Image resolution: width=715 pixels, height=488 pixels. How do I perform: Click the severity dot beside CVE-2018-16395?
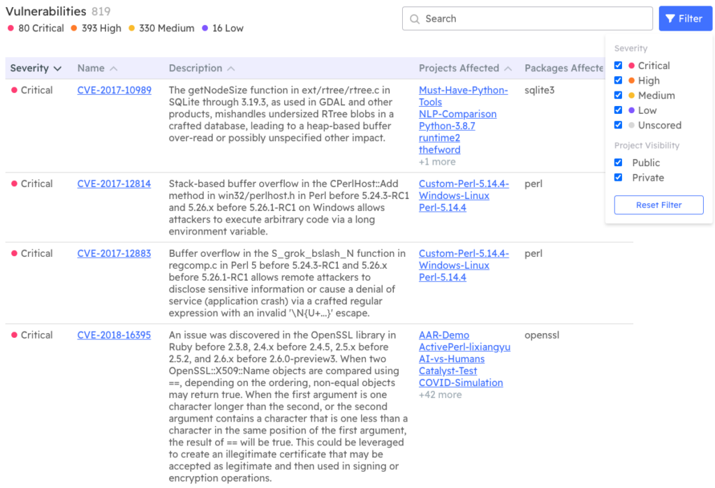click(x=13, y=335)
